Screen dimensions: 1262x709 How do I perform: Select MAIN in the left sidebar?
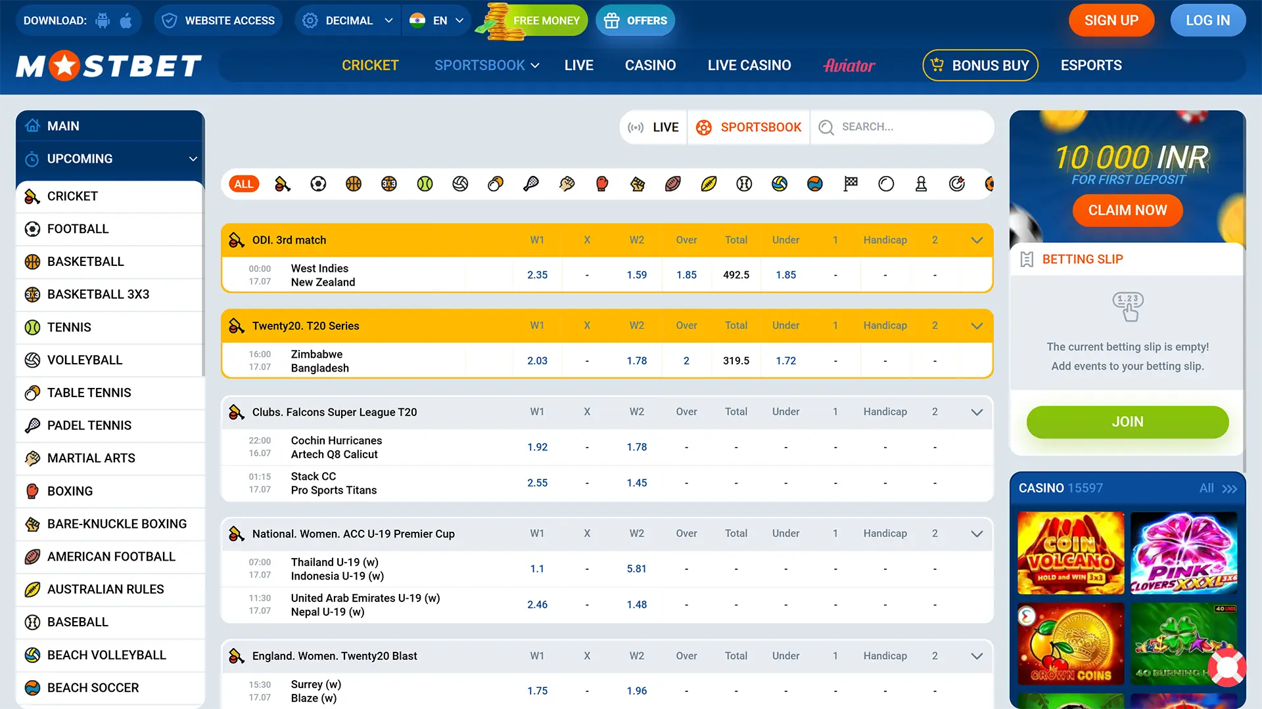(110, 126)
